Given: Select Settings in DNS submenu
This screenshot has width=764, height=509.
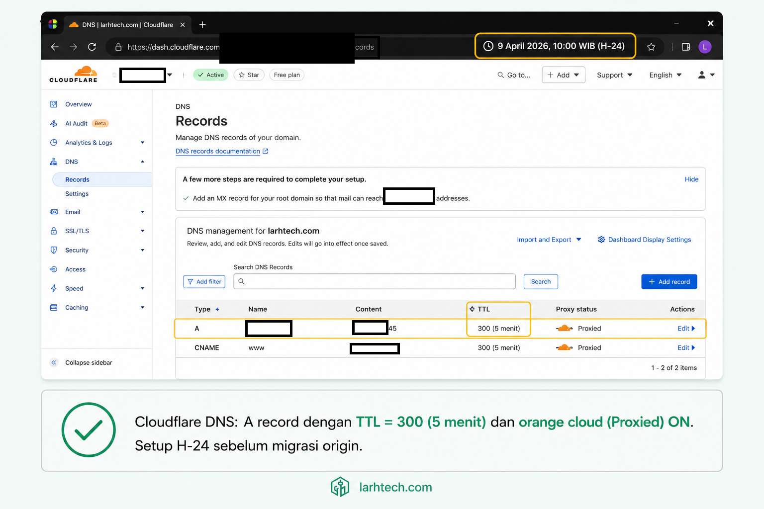Looking at the screenshot, I should [x=77, y=194].
